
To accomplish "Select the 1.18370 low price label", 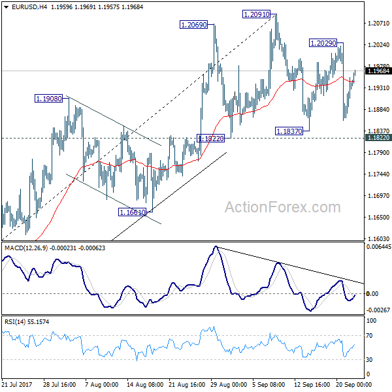I will pyautogui.click(x=289, y=131).
